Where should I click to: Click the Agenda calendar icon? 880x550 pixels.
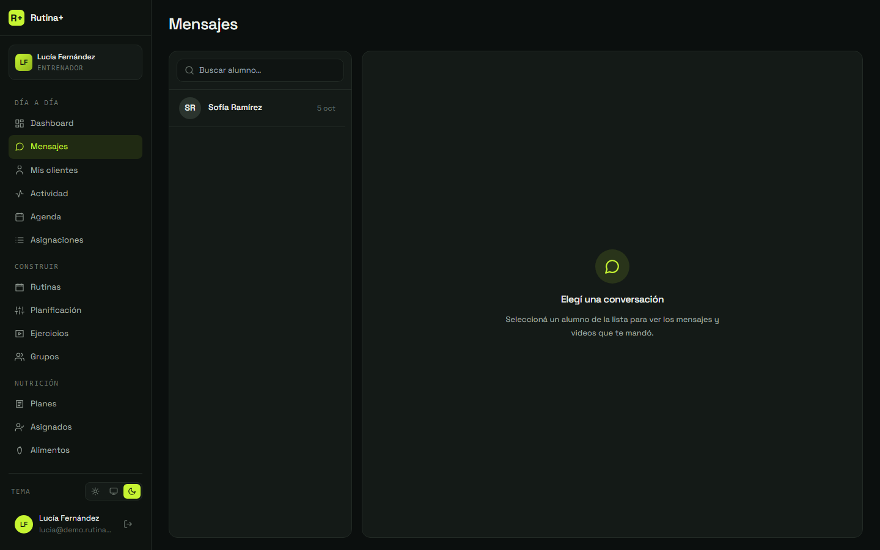click(20, 217)
